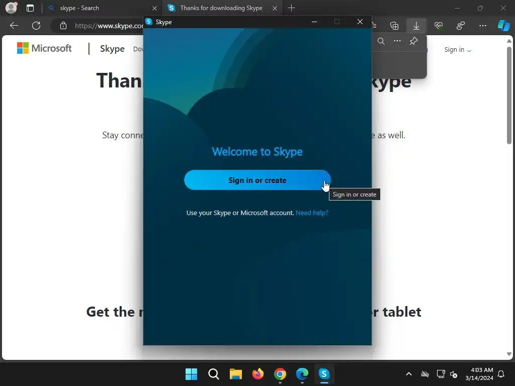The width and height of the screenshot is (515, 386).
Task: Open Edge tab actions menu icon
Action: (x=30, y=8)
